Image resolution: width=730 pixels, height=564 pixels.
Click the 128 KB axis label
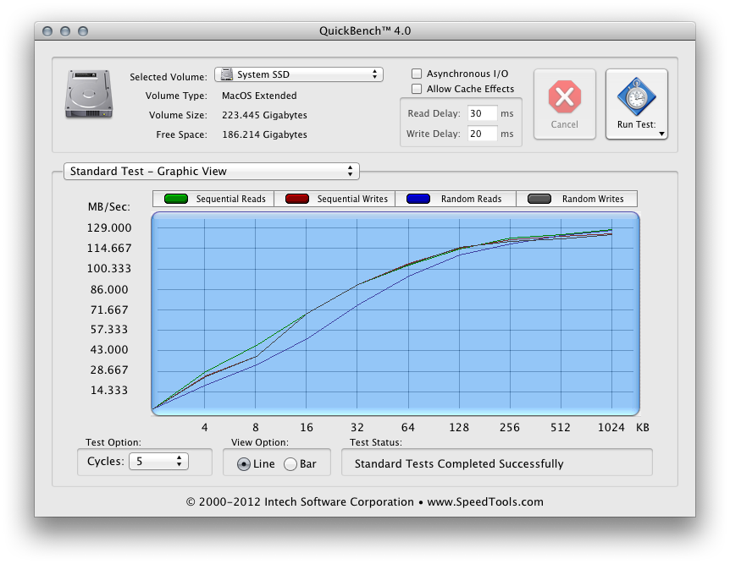tap(459, 427)
